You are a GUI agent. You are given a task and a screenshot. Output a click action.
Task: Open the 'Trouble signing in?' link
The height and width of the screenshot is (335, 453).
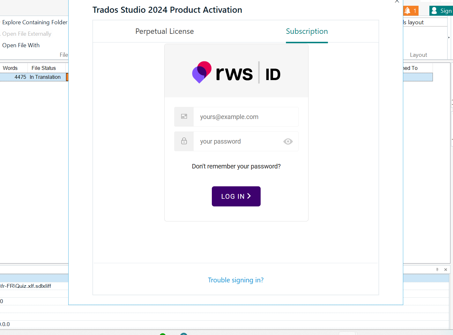(236, 280)
